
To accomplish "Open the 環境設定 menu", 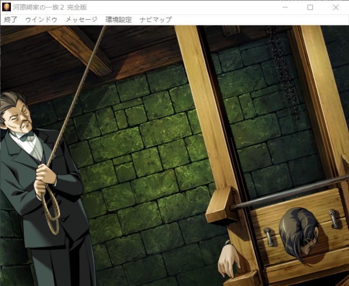I will 119,20.
